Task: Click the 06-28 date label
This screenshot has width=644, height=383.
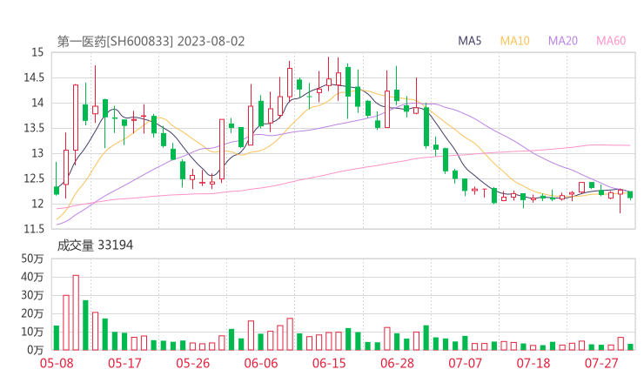Action: click(397, 363)
